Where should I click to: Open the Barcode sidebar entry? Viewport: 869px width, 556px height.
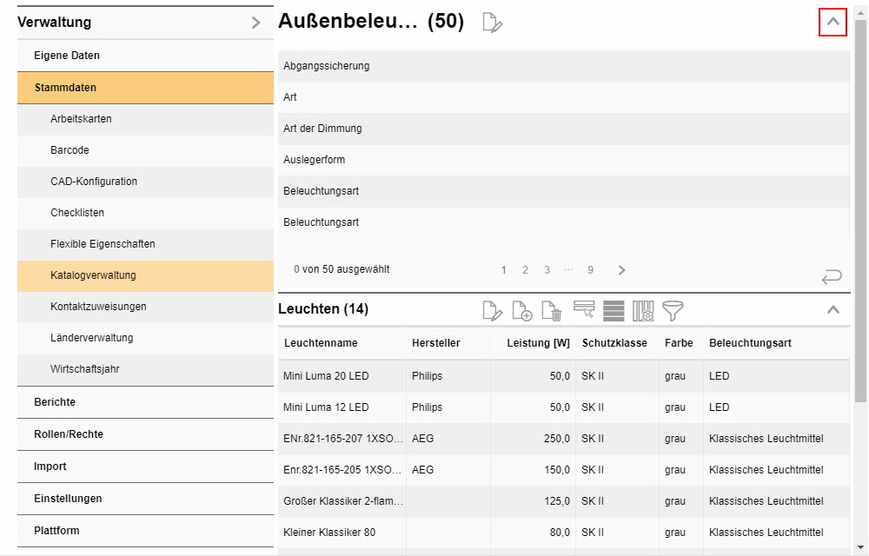[70, 149]
